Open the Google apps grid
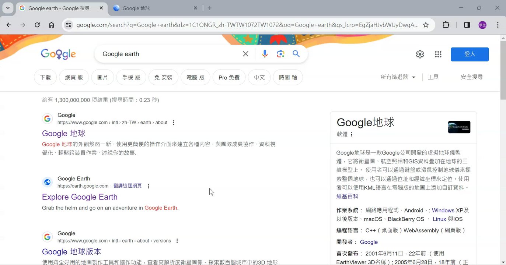Image resolution: width=506 pixels, height=265 pixels. 438,54
